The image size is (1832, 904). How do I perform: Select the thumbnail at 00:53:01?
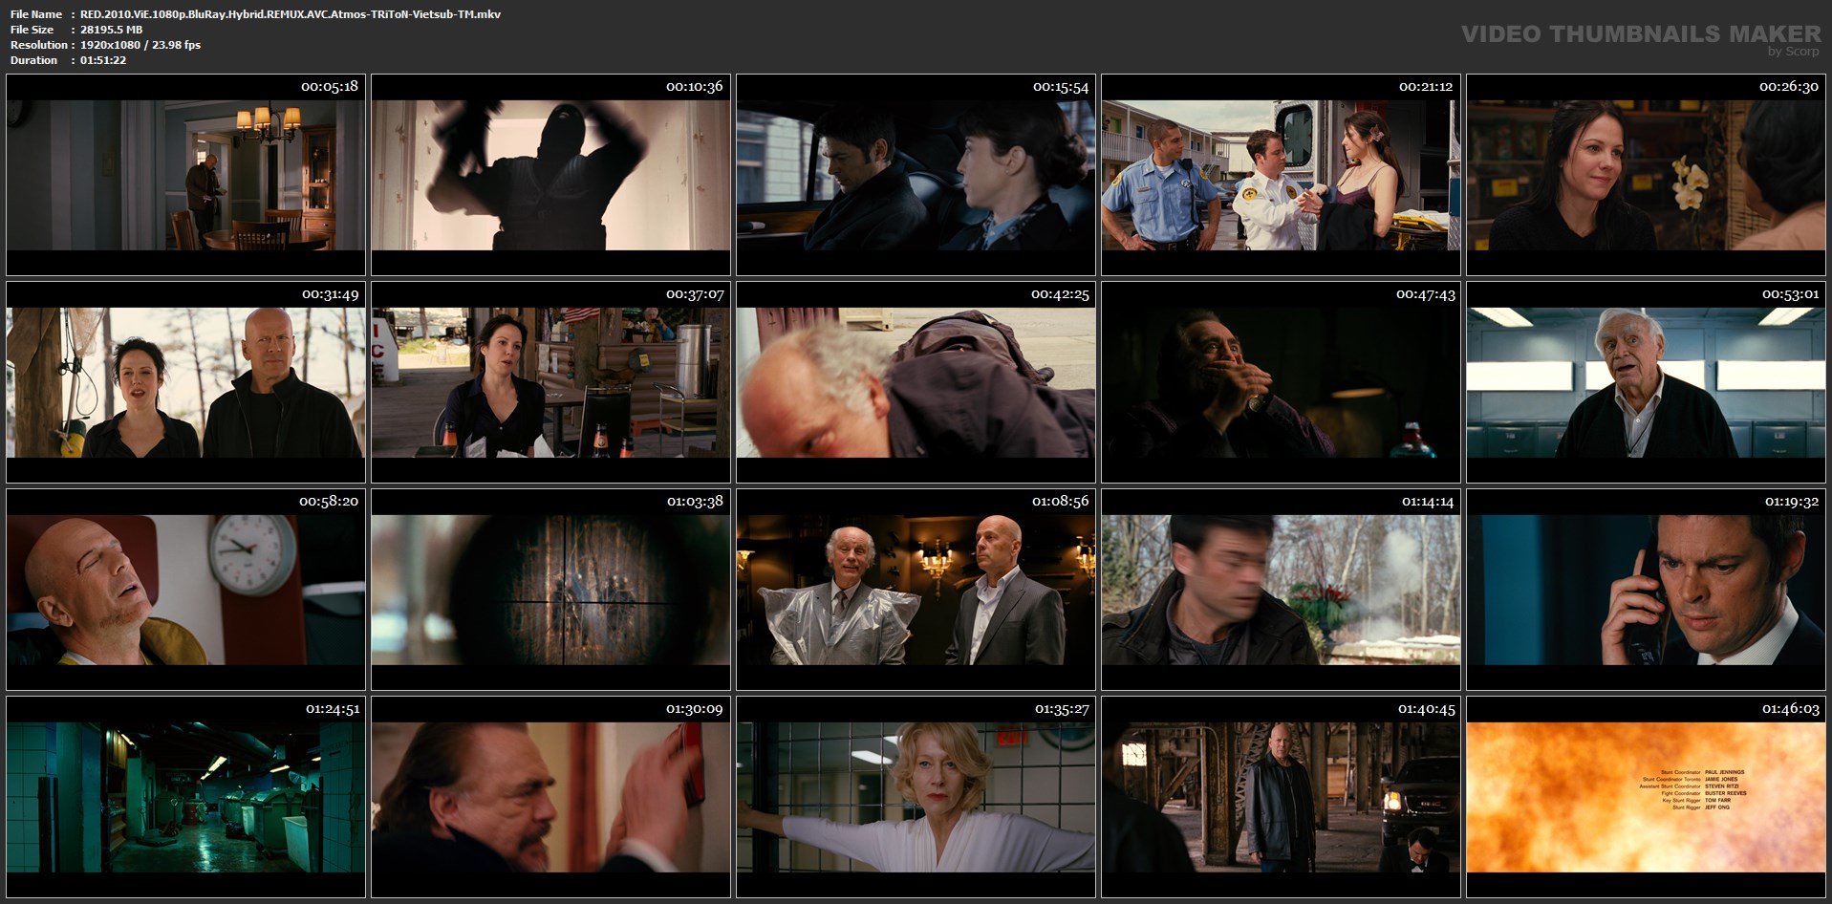pos(1646,382)
